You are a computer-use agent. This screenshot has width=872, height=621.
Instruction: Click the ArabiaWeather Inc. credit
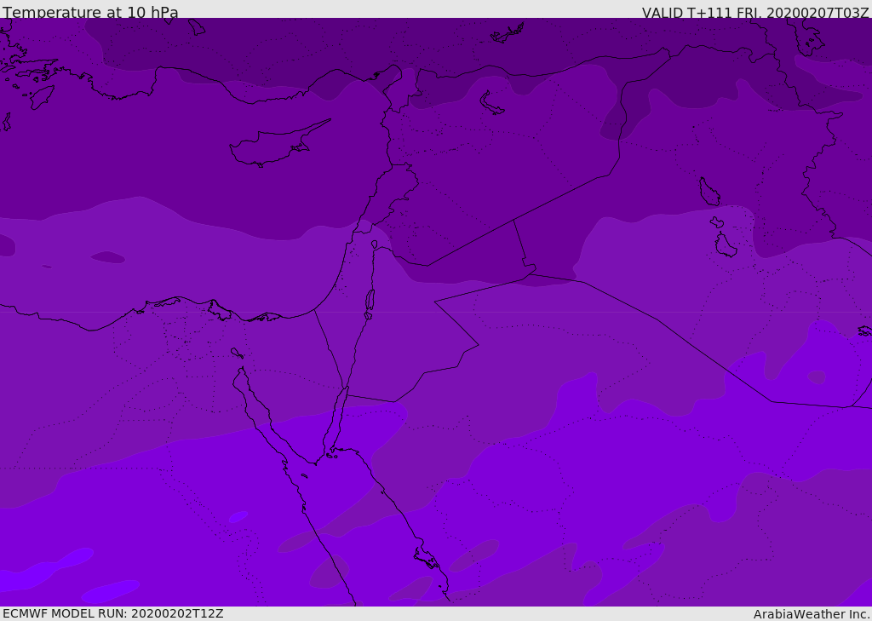812,614
